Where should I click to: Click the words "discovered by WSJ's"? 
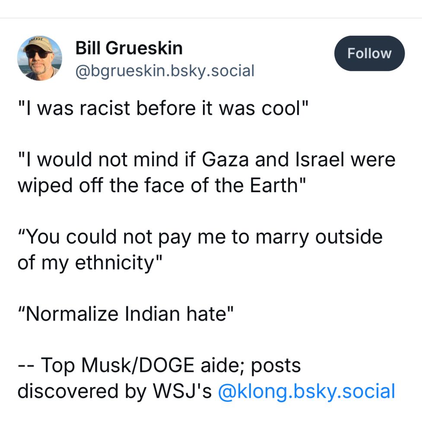(114, 391)
